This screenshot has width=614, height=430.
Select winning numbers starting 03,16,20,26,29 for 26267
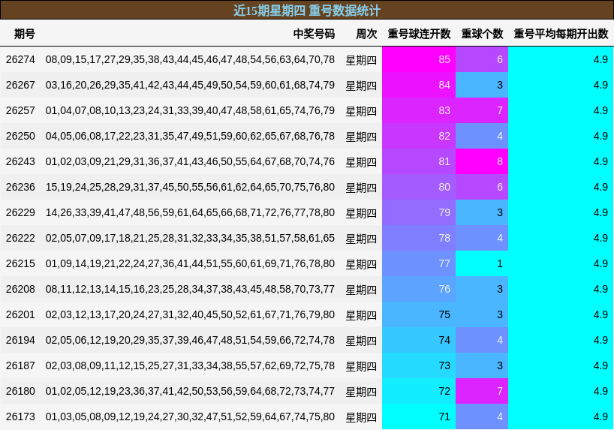(x=190, y=85)
